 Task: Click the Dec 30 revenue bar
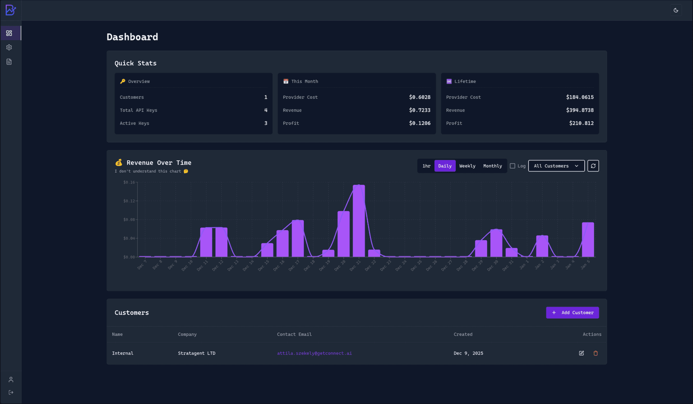496,243
